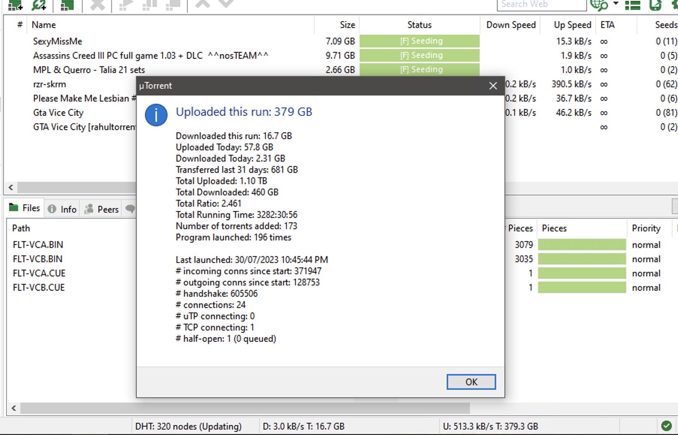Click the Path column header
678x435 pixels.
pos(21,228)
